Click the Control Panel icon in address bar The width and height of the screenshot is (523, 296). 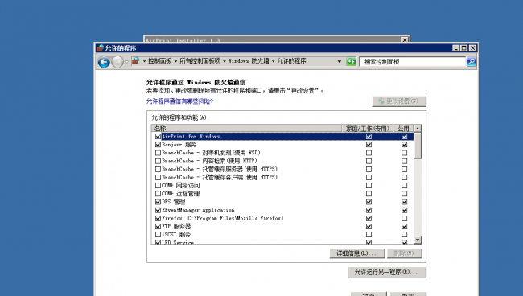(x=135, y=61)
